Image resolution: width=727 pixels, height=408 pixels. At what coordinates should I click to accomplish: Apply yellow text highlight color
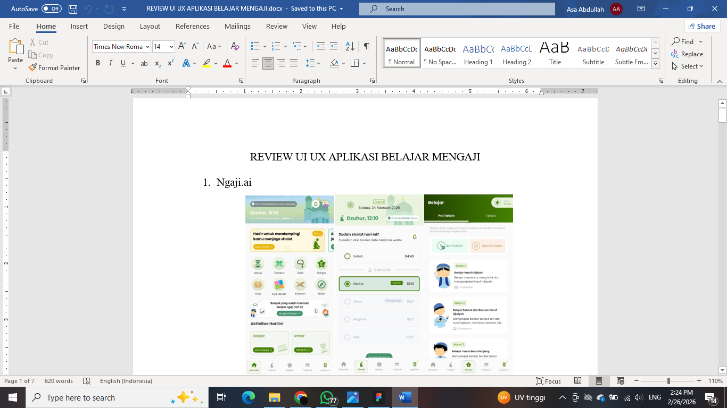click(x=206, y=63)
